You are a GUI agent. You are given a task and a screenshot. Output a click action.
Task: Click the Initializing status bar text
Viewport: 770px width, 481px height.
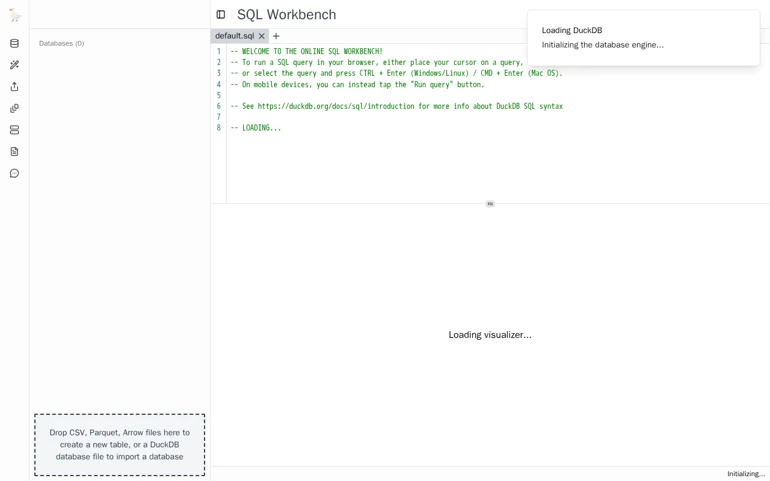746,474
